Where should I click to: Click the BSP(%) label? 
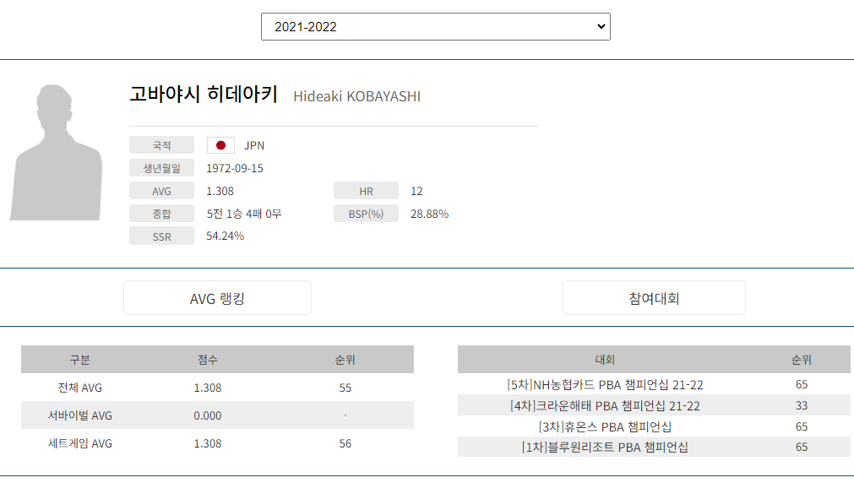366,214
